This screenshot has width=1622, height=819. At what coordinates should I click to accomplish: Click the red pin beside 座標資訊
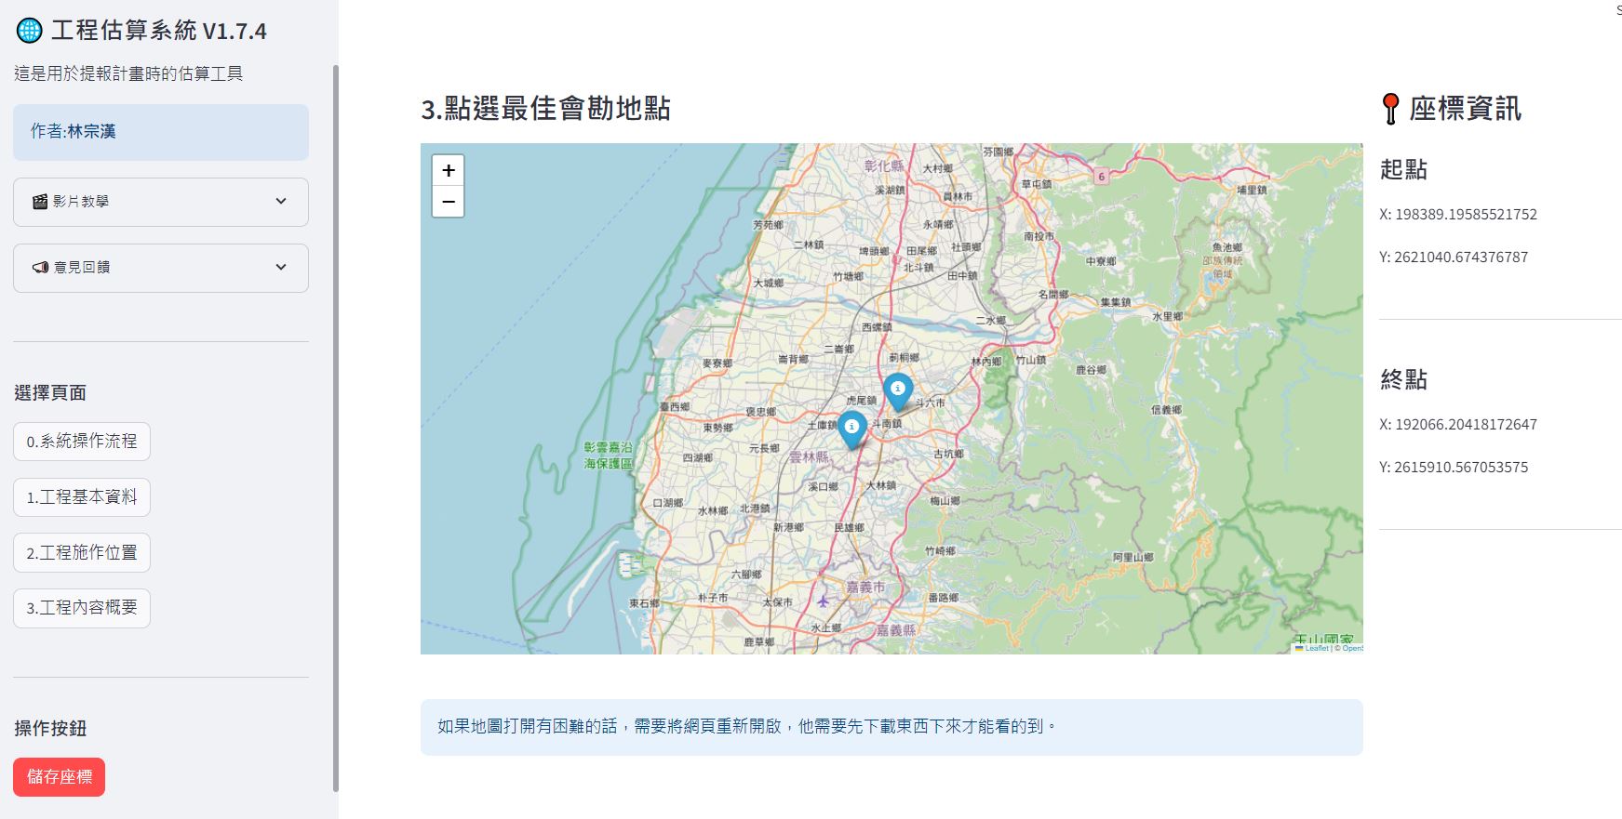tap(1390, 109)
